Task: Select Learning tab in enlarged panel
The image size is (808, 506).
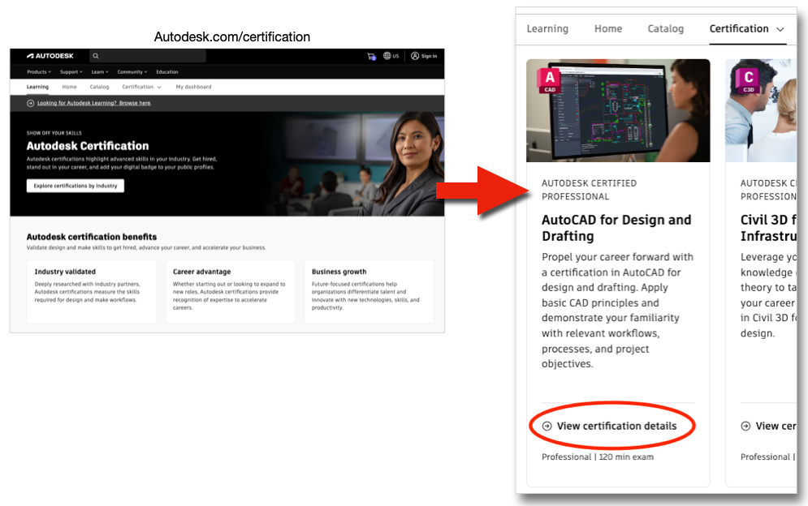Action: click(547, 29)
